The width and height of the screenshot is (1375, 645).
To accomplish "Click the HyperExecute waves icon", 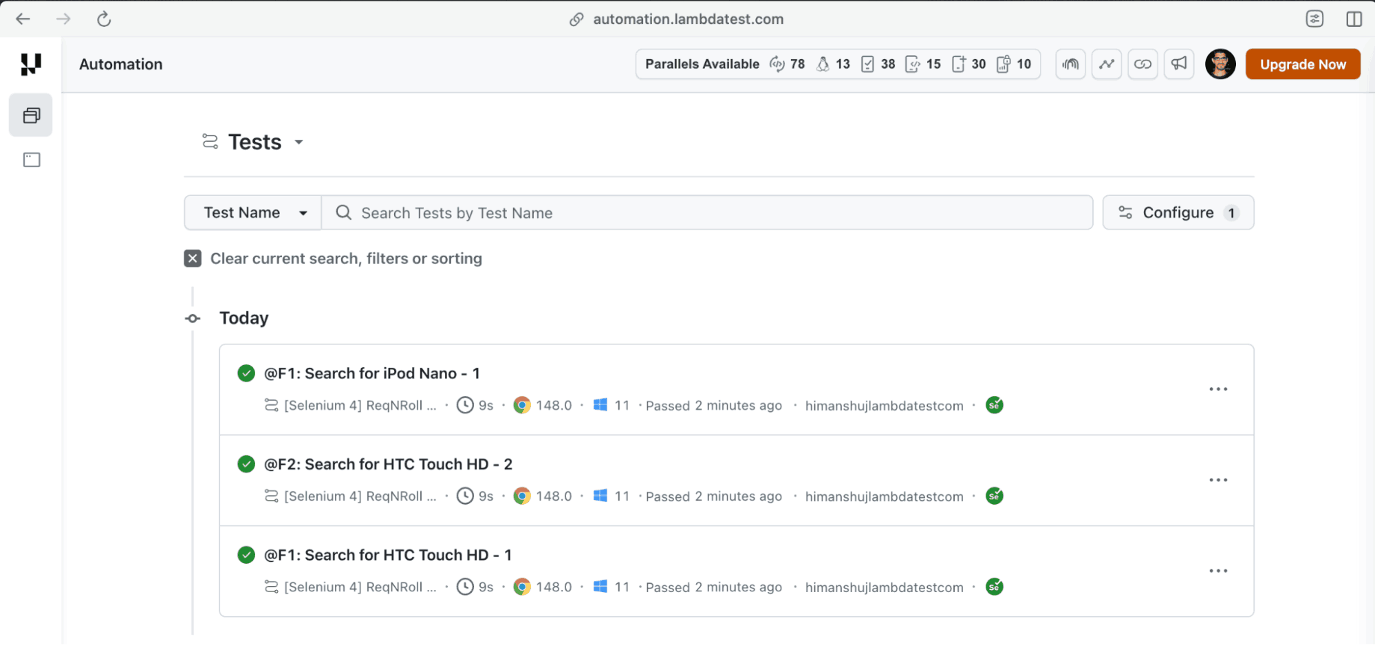I will 1070,64.
